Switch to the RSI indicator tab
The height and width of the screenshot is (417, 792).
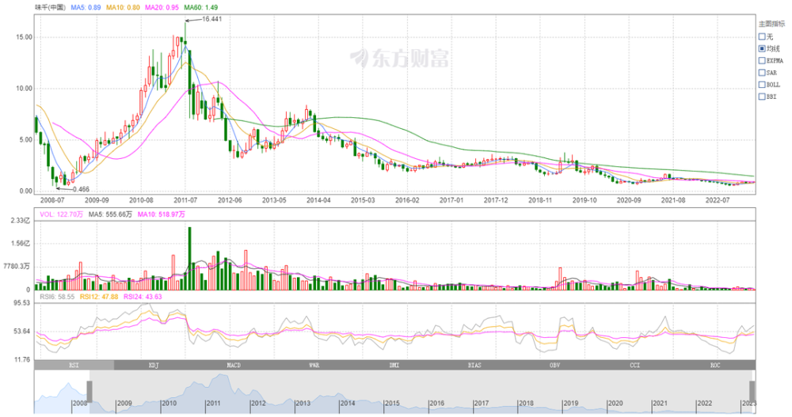[x=74, y=365]
